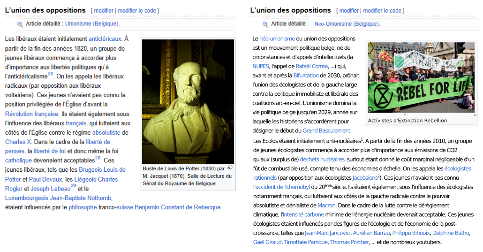Click left heading 'L'union des oppositions'
The image size is (483, 252).
[x=45, y=10]
